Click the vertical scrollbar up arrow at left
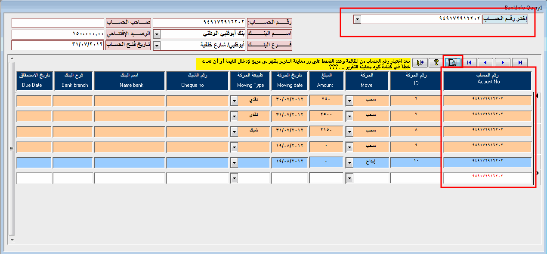Viewport: 547px width, 254px height. 12,59
